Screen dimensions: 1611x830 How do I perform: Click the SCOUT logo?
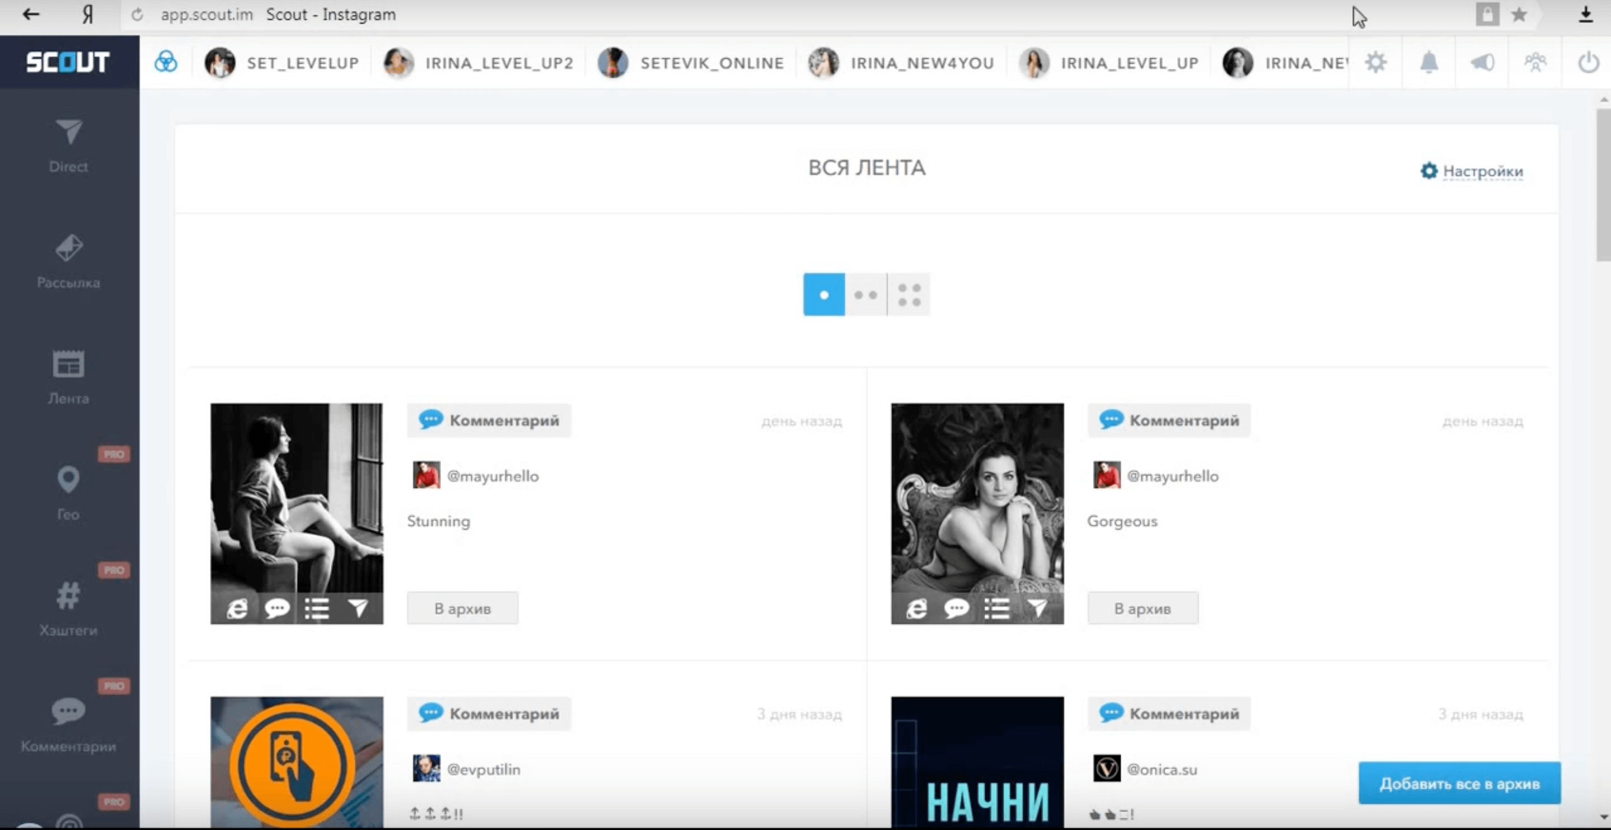pos(68,62)
